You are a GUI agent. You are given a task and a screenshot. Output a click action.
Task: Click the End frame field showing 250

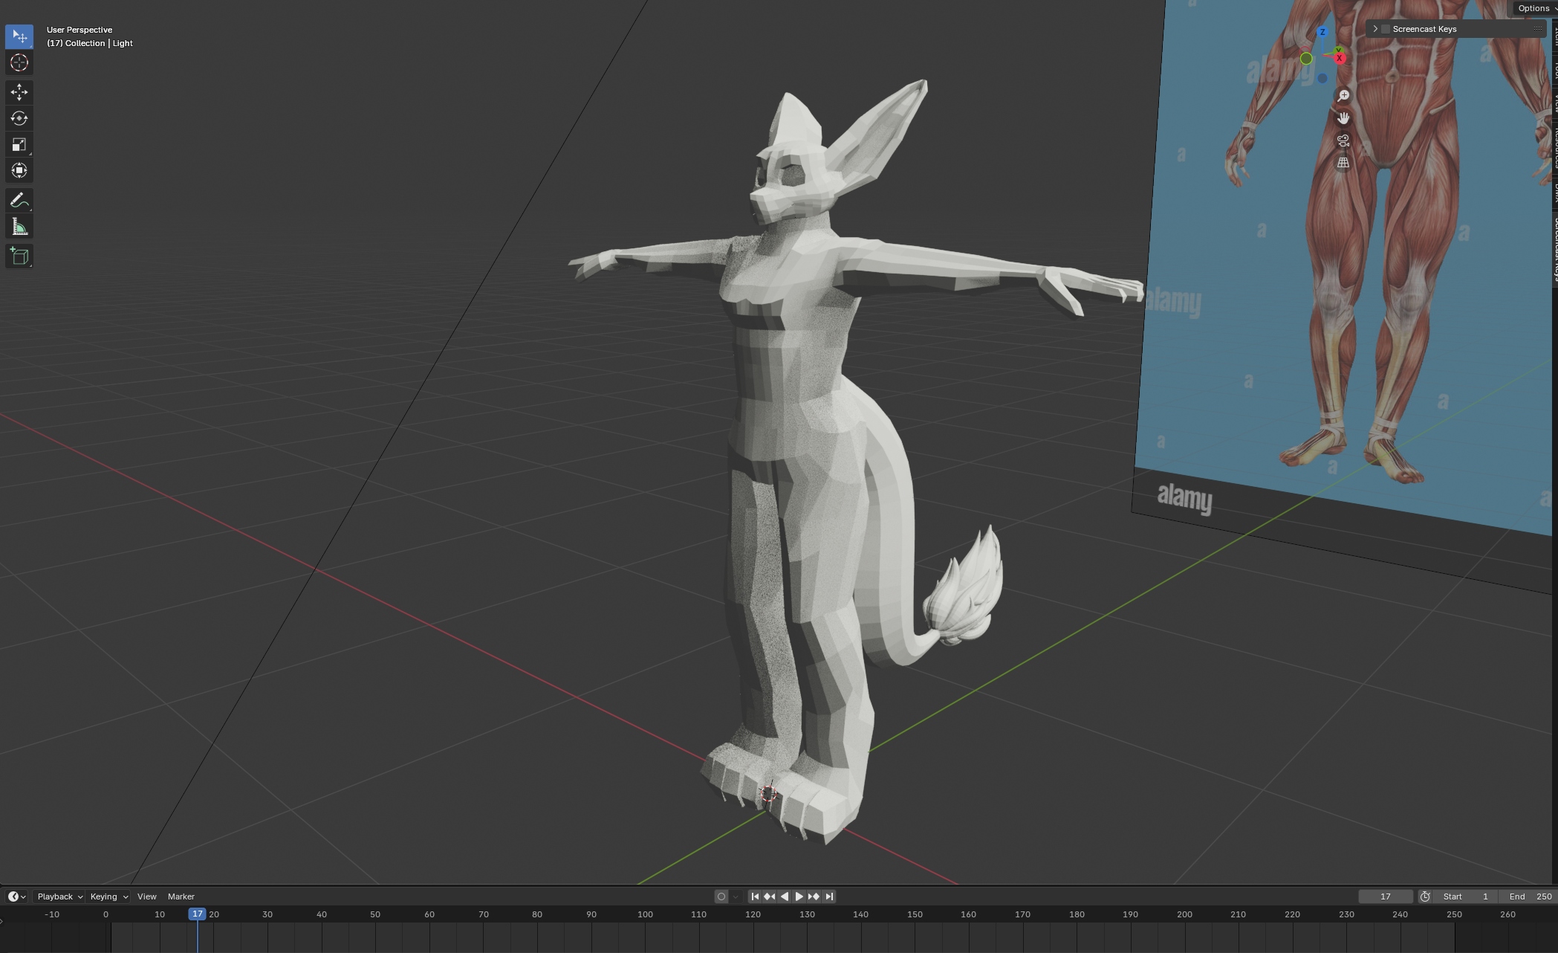(1531, 897)
